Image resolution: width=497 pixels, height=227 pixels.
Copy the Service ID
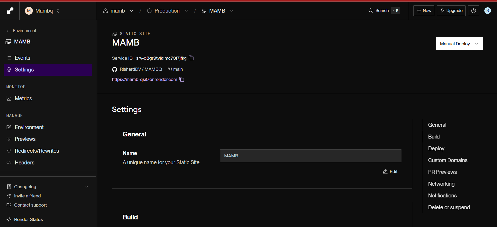[x=191, y=58]
